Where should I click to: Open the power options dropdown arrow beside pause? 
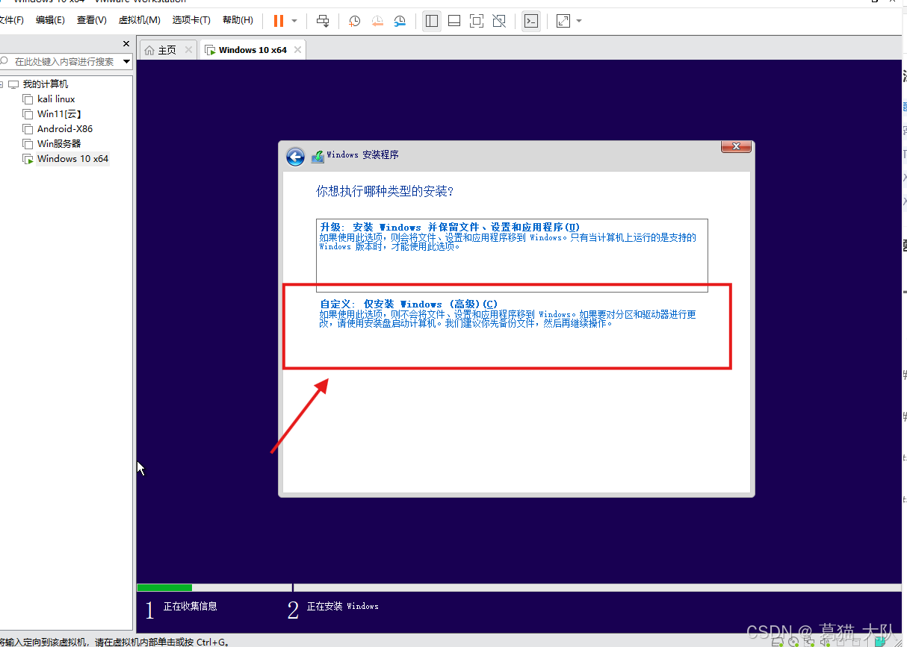tap(294, 21)
